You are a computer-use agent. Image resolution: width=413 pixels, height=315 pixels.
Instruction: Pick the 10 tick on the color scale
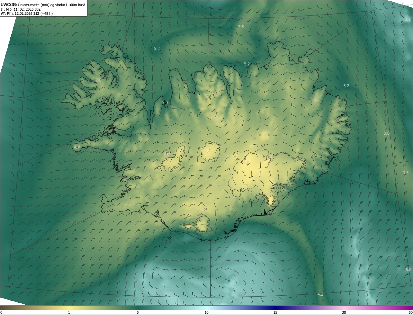pyautogui.click(x=206, y=312)
